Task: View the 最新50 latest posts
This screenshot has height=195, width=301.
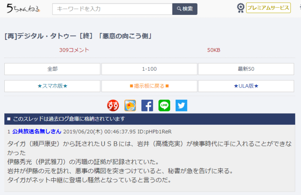Action: tap(246, 69)
